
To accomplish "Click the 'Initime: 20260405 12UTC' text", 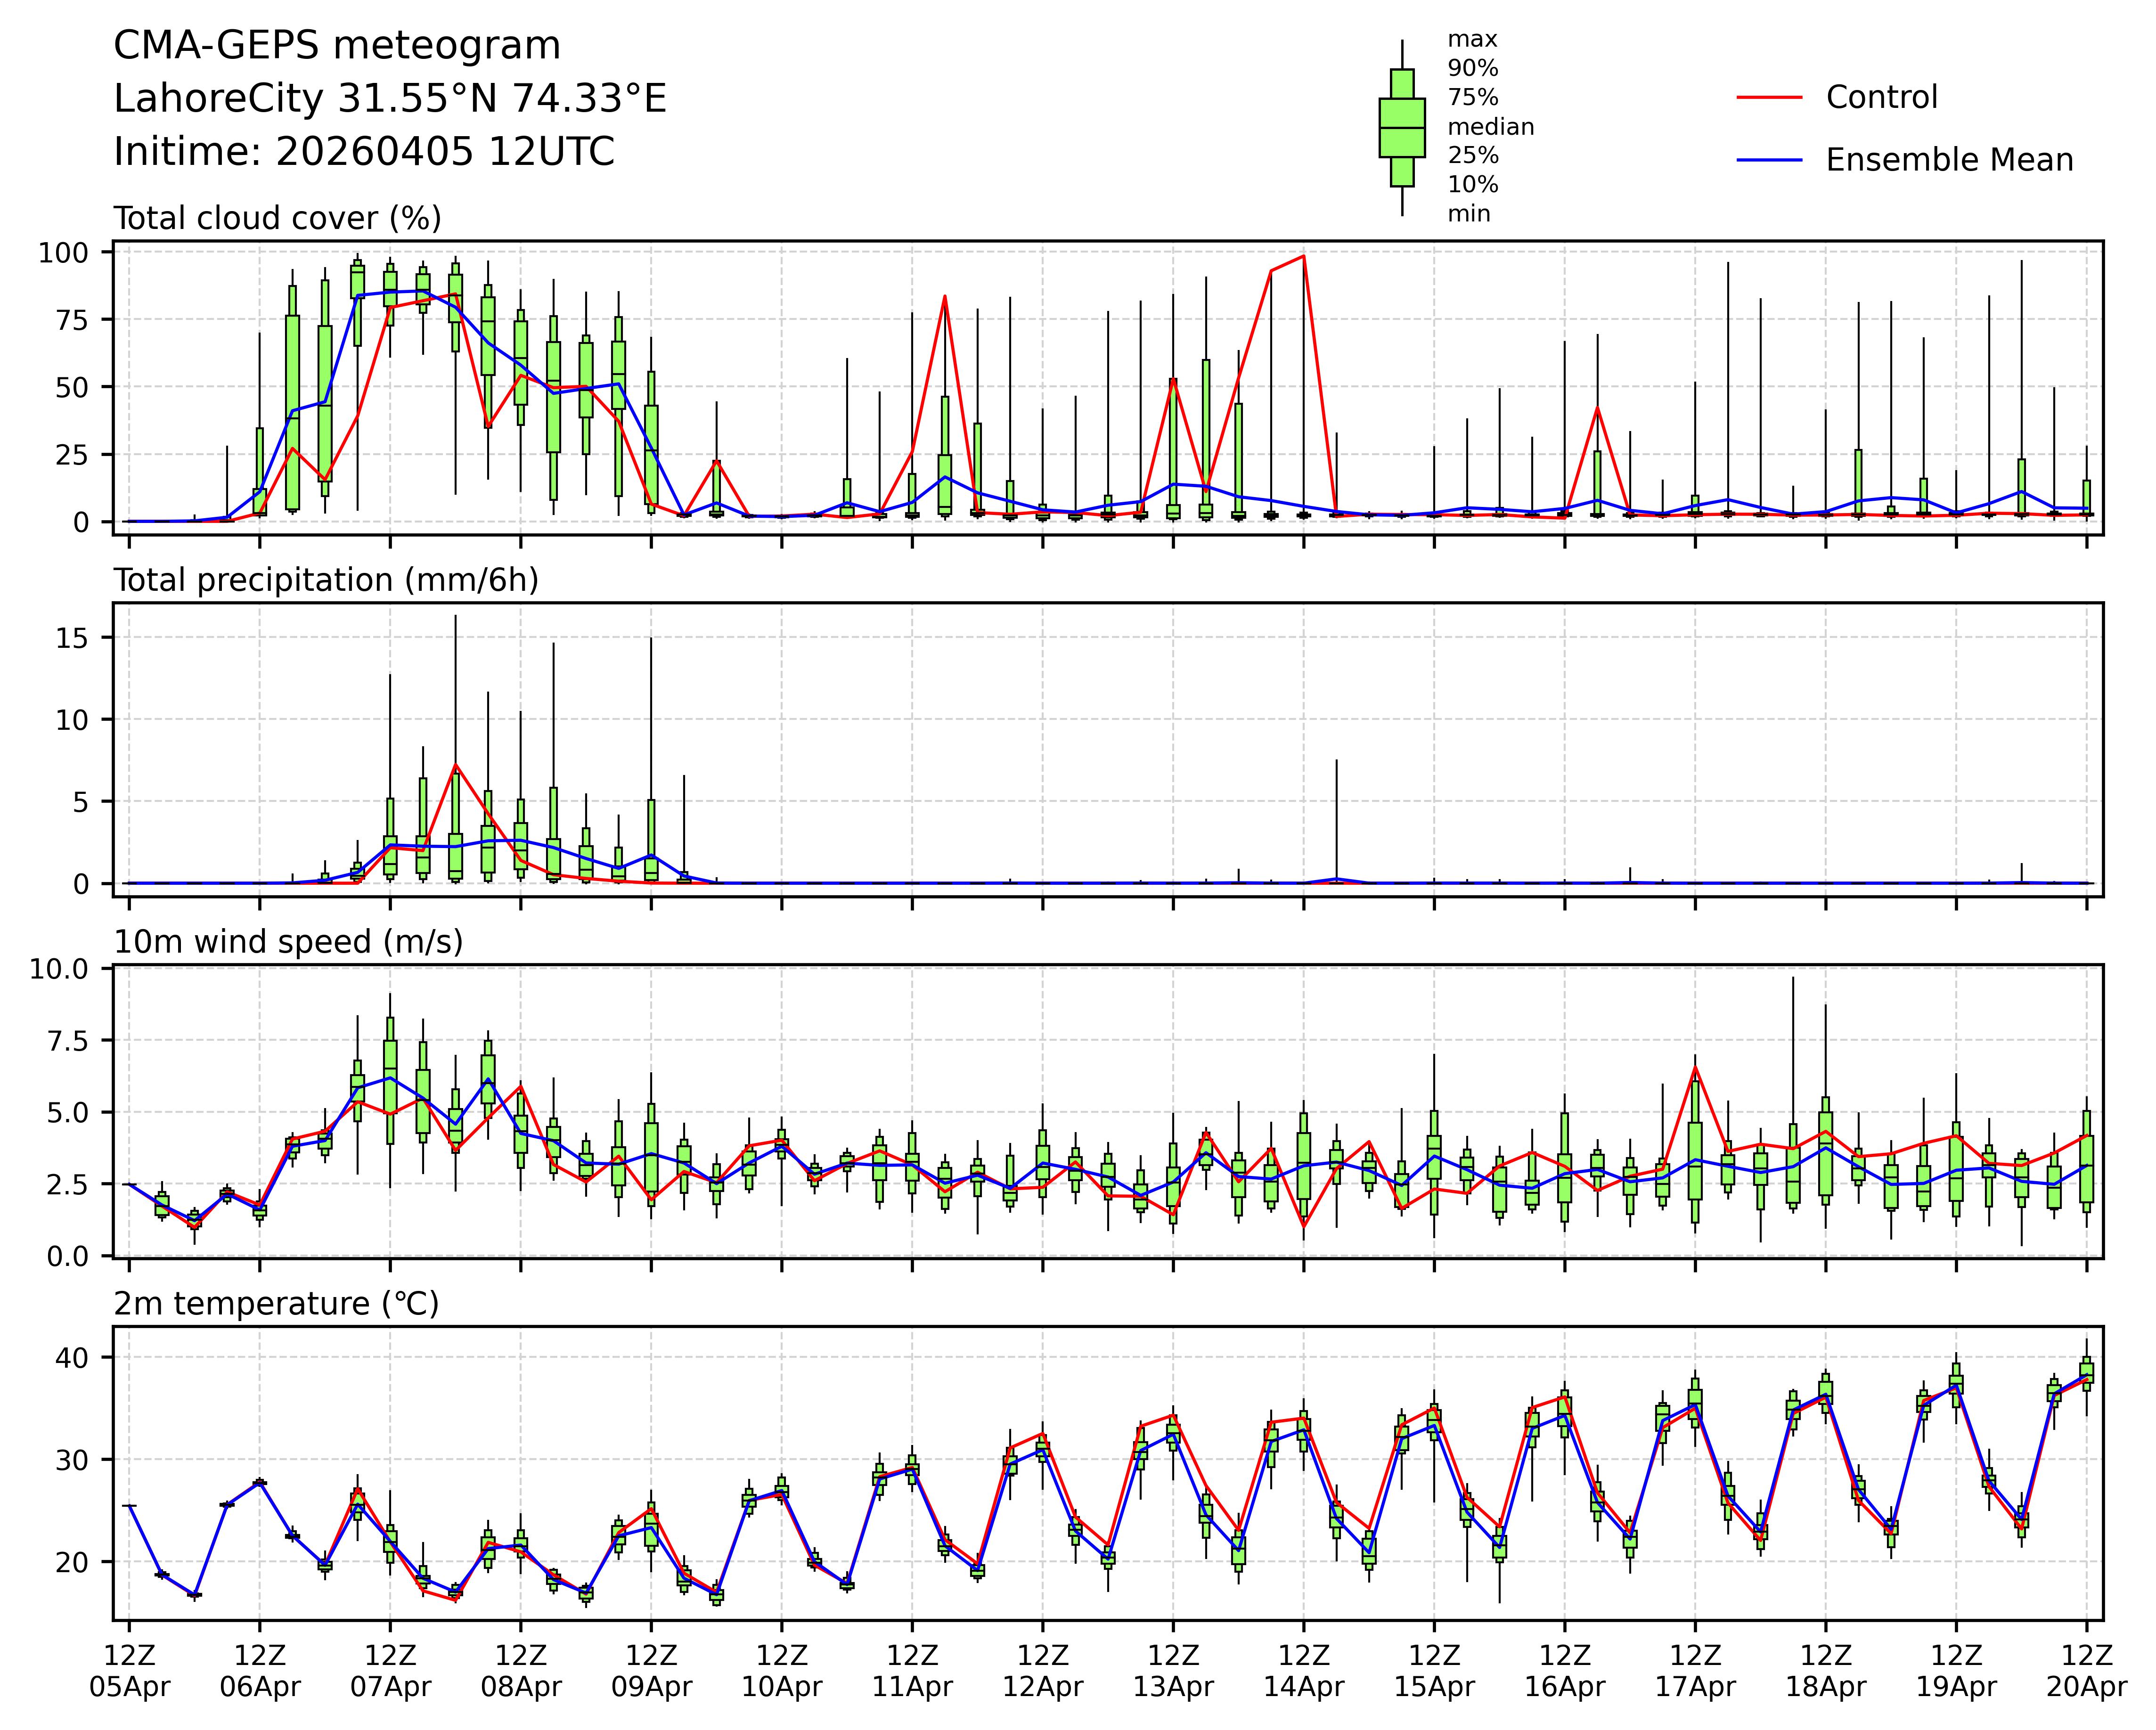I will pos(364,152).
